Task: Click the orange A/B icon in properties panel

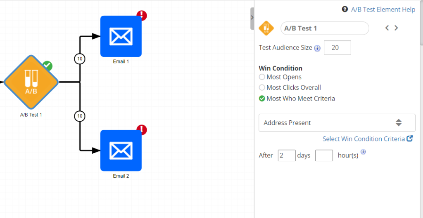Action: [x=266, y=28]
